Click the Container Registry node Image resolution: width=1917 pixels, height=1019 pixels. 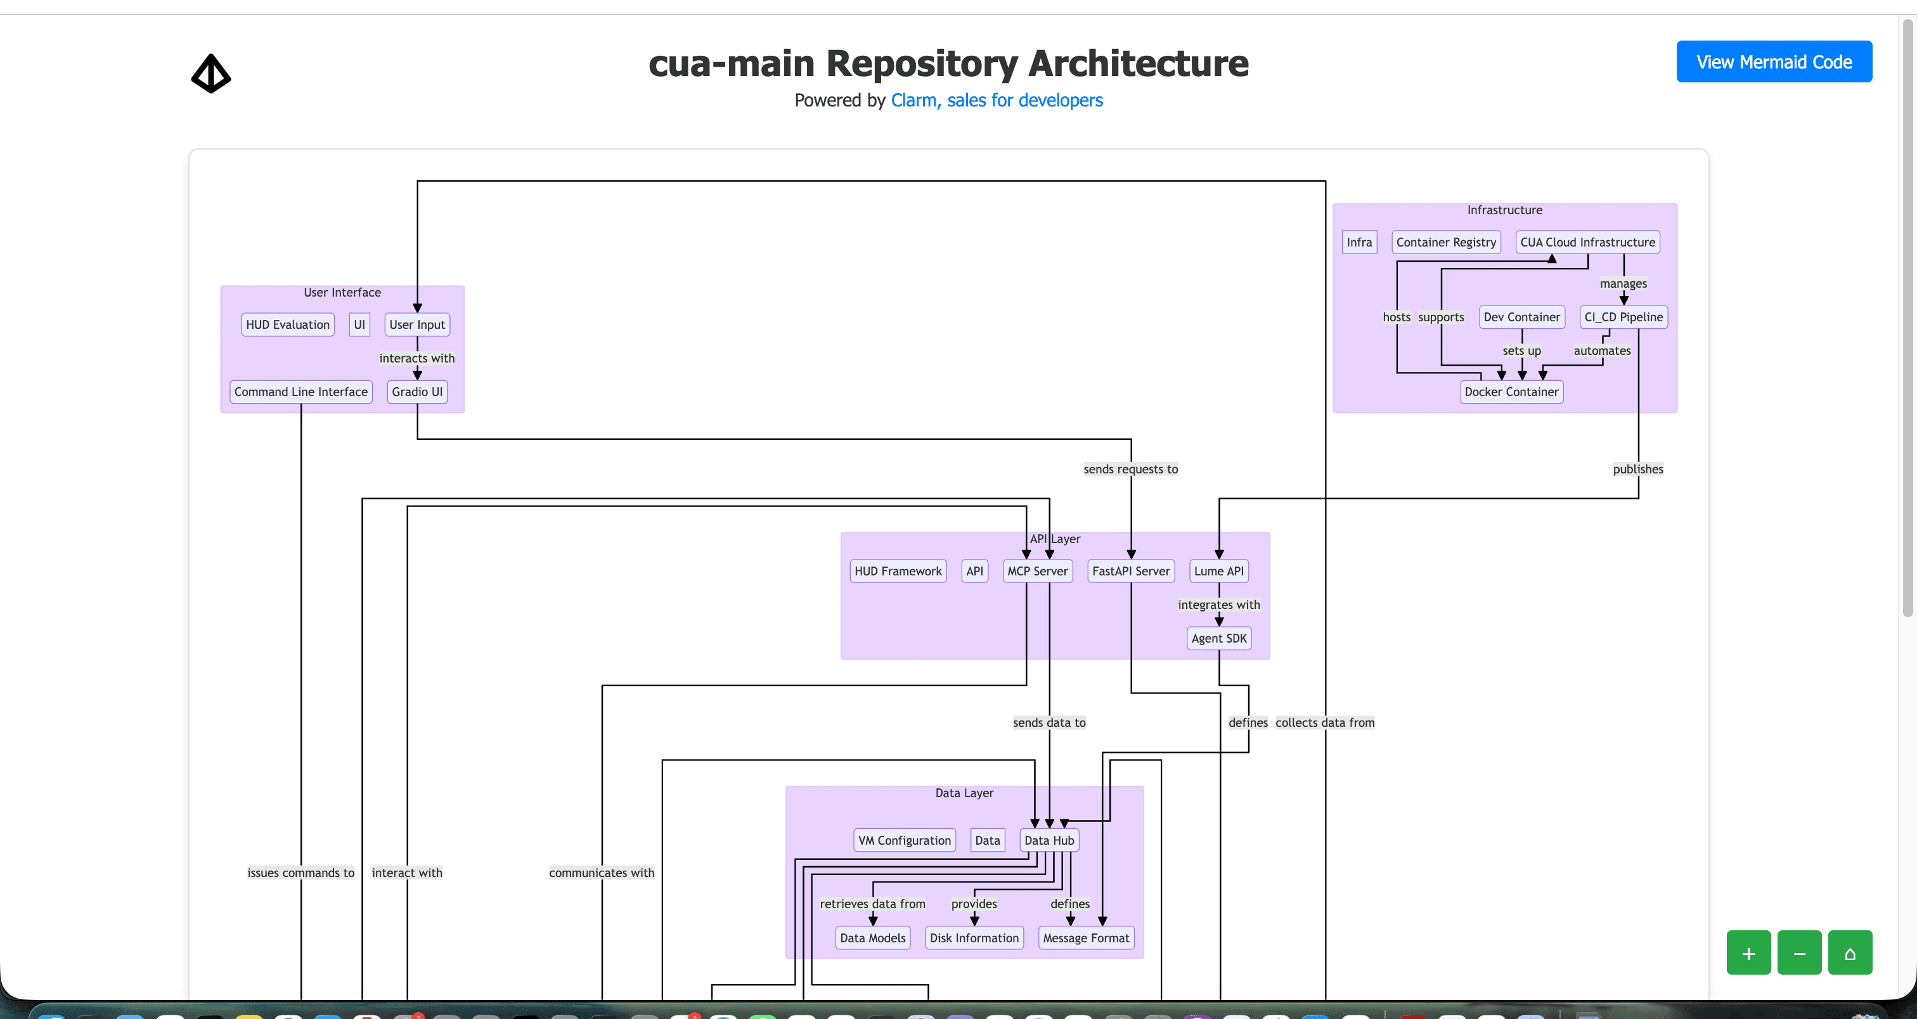pyautogui.click(x=1445, y=241)
